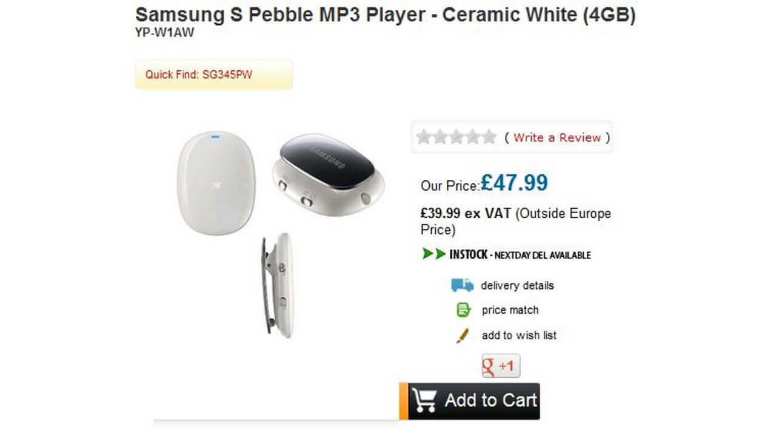Click the first grey rating star
The image size is (776, 436).
point(424,137)
